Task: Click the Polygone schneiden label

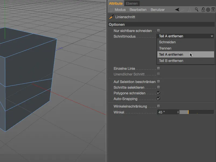Action: click(130, 93)
